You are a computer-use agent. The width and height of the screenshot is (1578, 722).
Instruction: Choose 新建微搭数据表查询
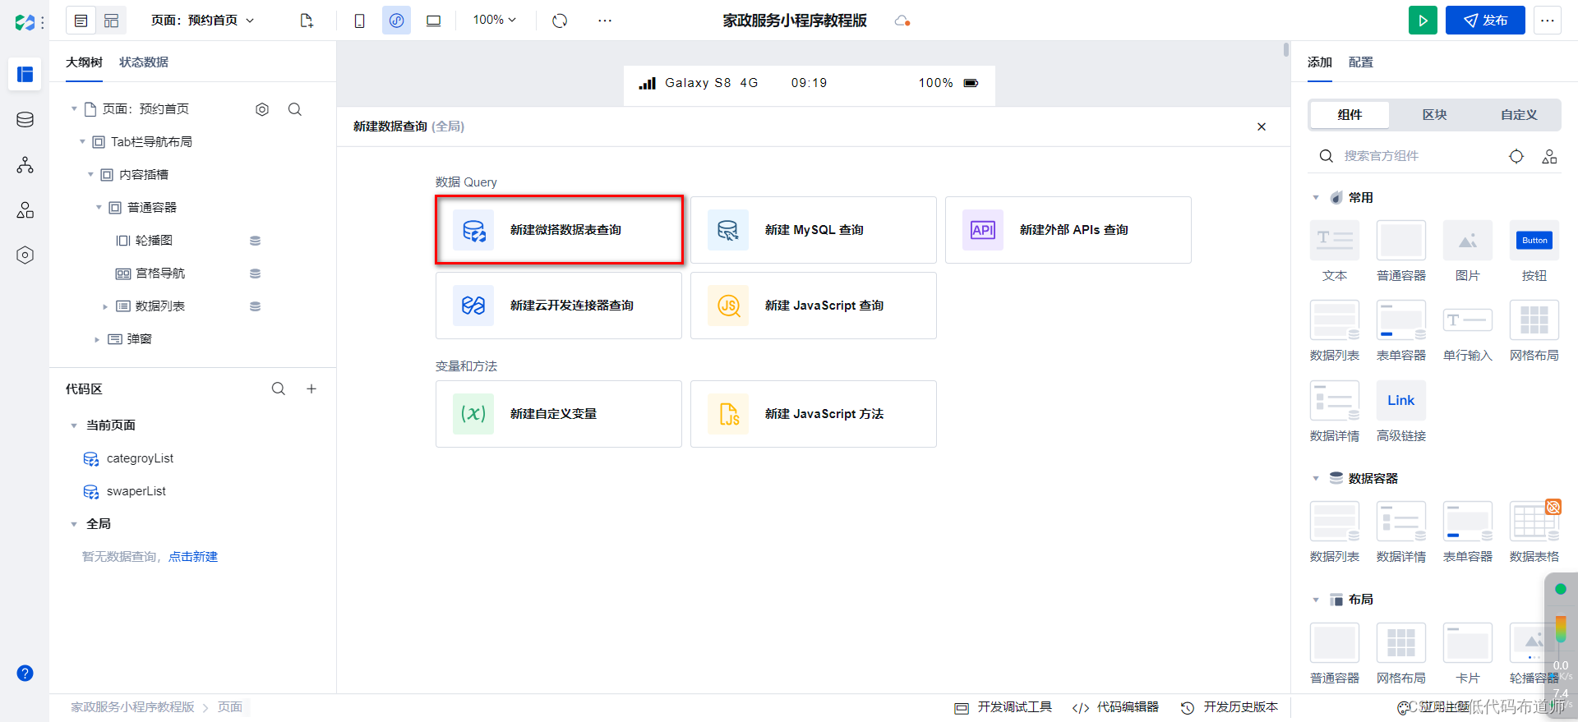tap(559, 230)
